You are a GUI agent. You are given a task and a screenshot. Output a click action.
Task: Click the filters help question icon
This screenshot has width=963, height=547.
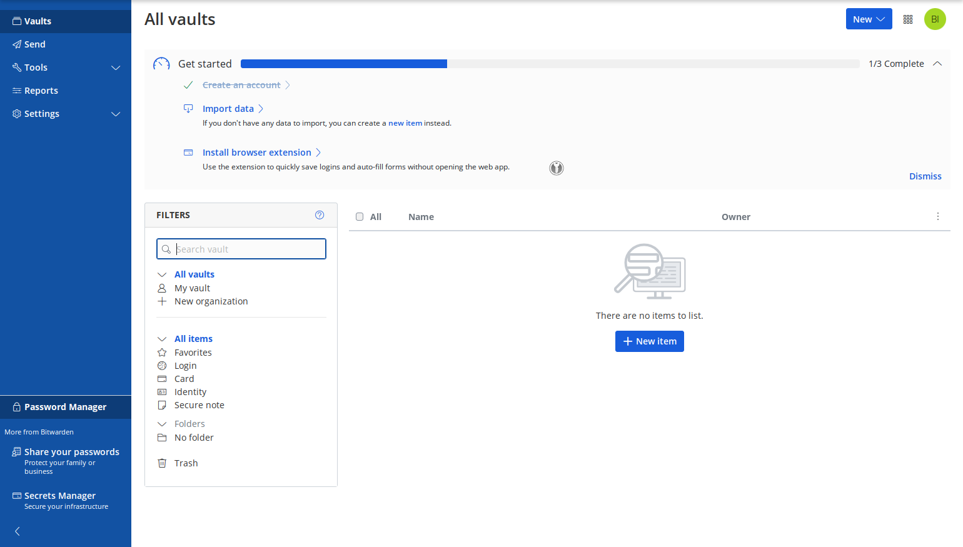pyautogui.click(x=320, y=215)
